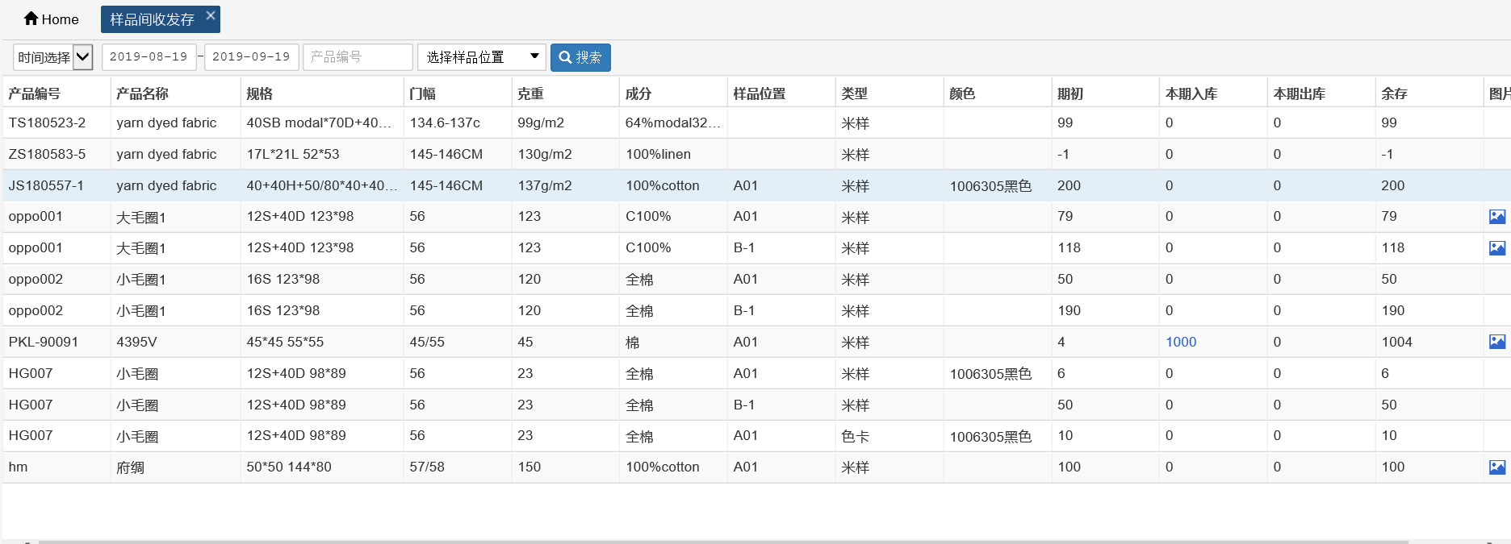1511x544 pixels.
Task: Focus the 产品编号 search input
Action: point(358,57)
